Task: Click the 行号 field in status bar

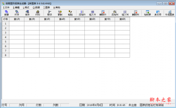Action: click(14, 105)
